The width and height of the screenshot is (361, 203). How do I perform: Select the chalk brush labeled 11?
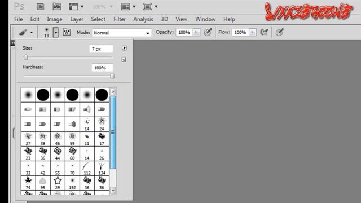(x=87, y=139)
